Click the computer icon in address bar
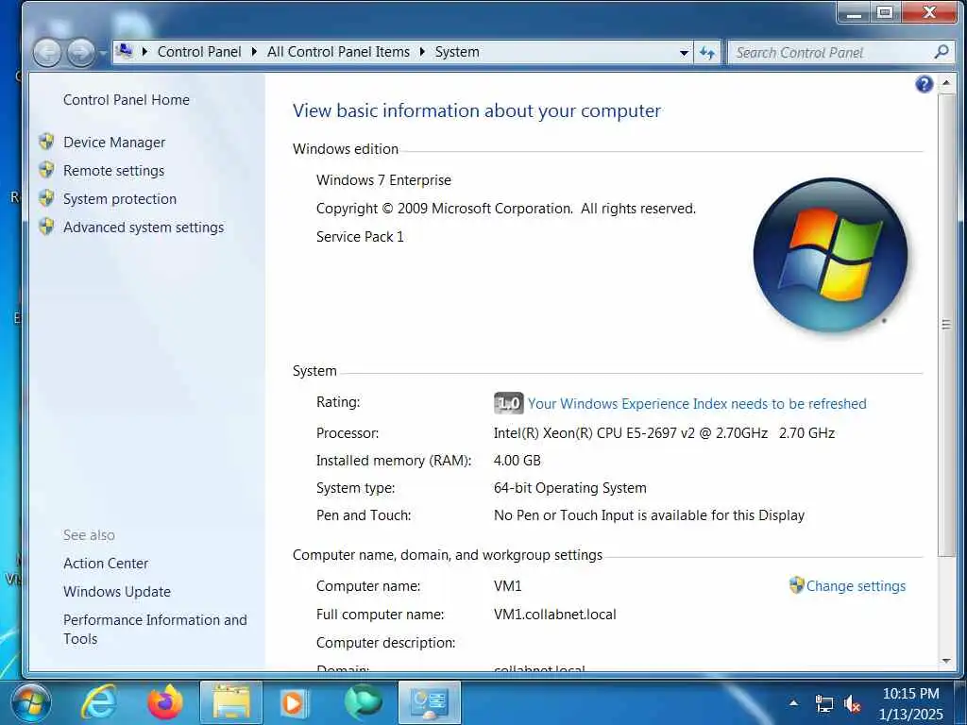The height and width of the screenshot is (725, 967). pyautogui.click(x=125, y=51)
